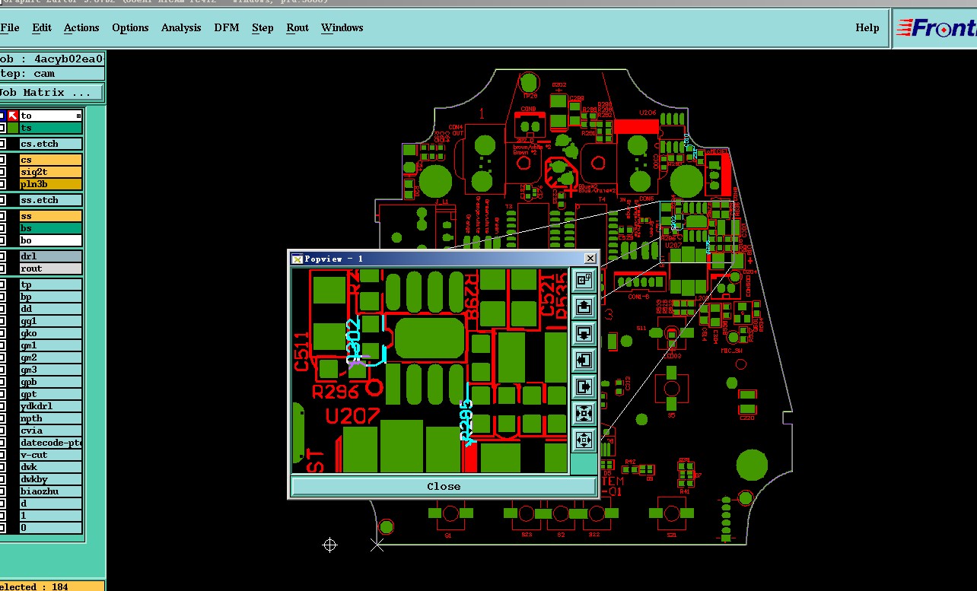Toggle checkbox for layer 'cs'
The width and height of the screenshot is (977, 591).
coord(2,160)
